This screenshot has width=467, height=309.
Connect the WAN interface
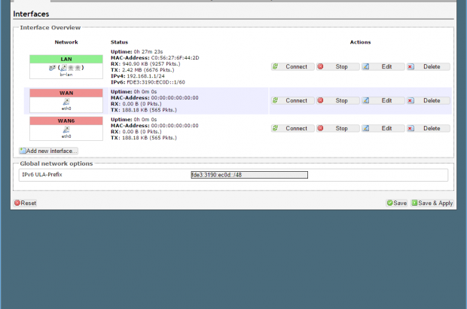pyautogui.click(x=291, y=100)
